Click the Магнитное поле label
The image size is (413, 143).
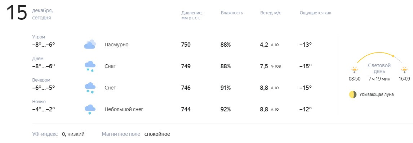point(121,134)
